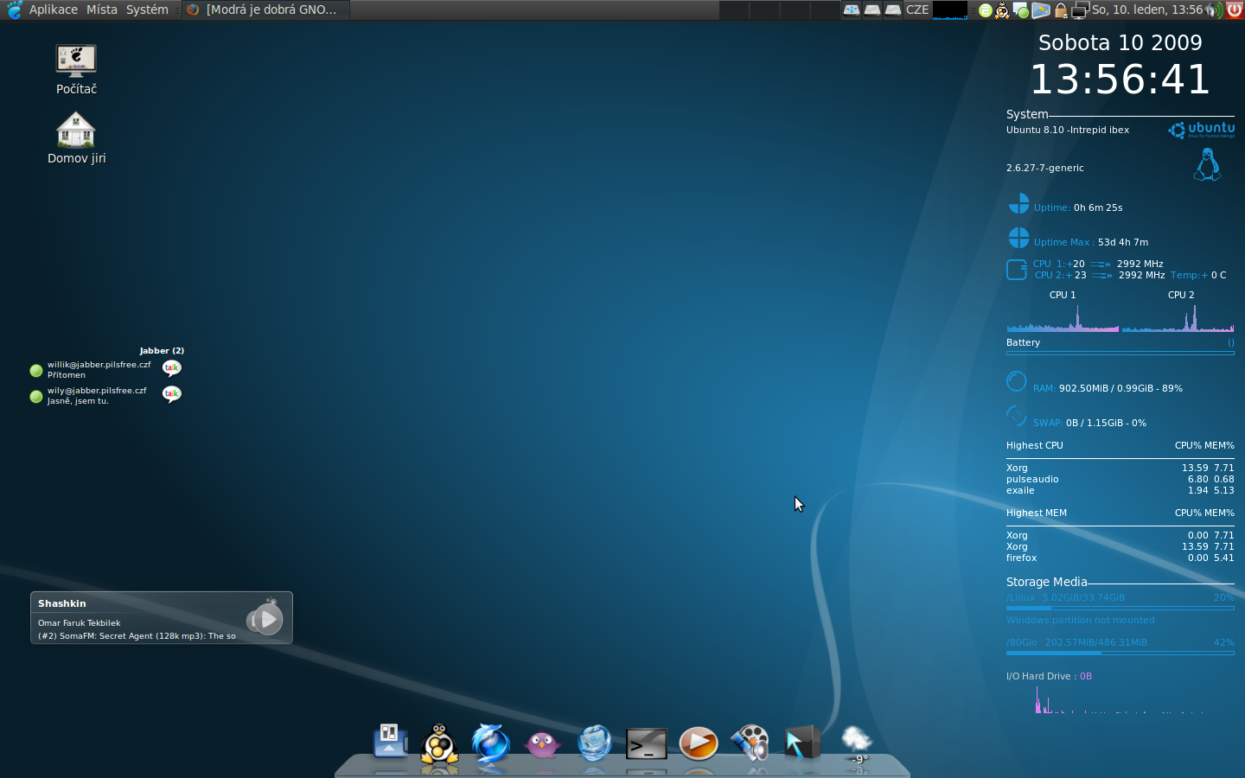Launch the purple bird Pidgin dock icon
1245x778 pixels.
pos(542,743)
